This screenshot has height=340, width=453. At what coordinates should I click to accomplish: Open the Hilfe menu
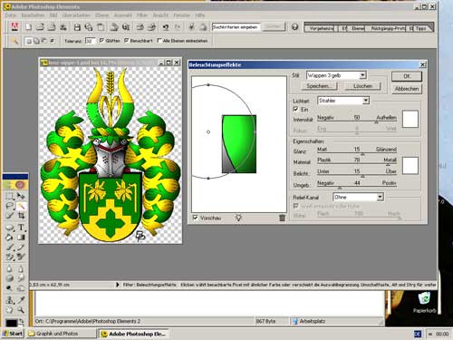200,15
